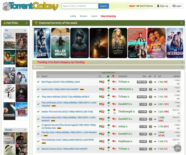
Task: Open uploader TheStrength profile
Action: pyautogui.click(x=125, y=112)
